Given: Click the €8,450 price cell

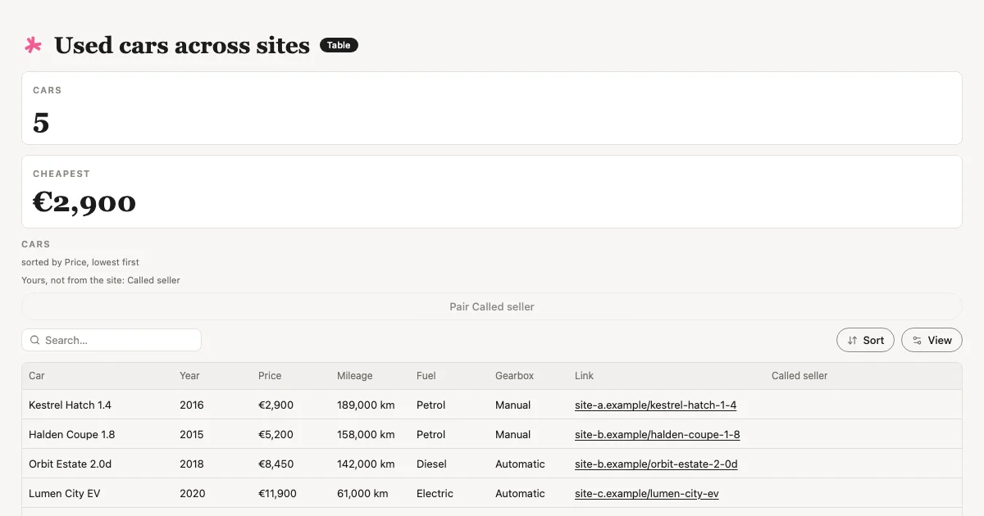Looking at the screenshot, I should pyautogui.click(x=276, y=464).
